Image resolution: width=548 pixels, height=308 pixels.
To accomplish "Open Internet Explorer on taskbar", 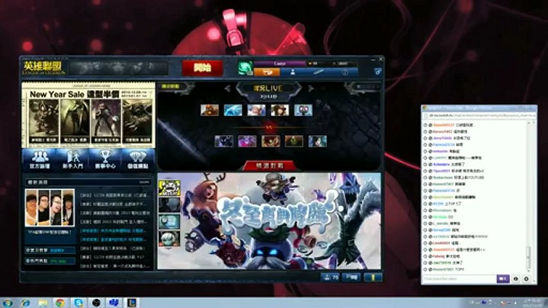I will (x=25, y=303).
